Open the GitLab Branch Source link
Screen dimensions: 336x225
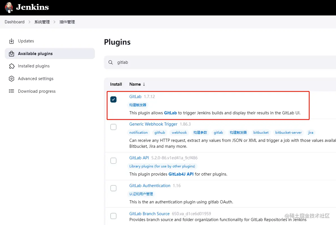coord(149,214)
